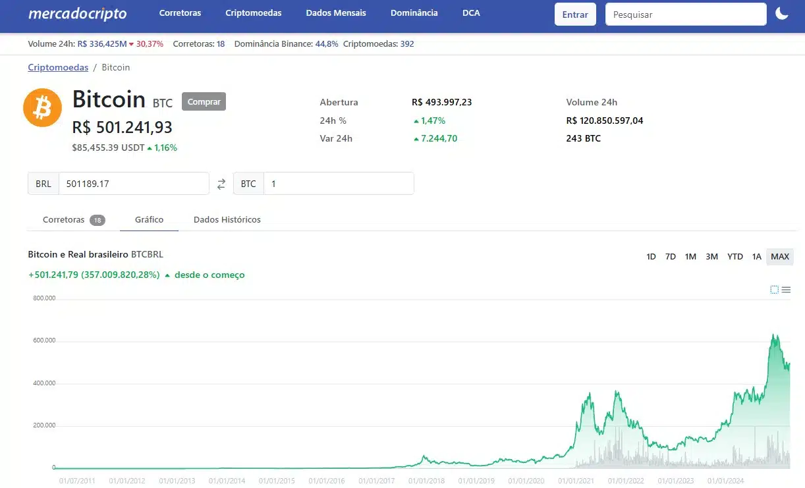The width and height of the screenshot is (805, 488).
Task: Click the Criptomoedas count 392 link
Action: coord(407,44)
